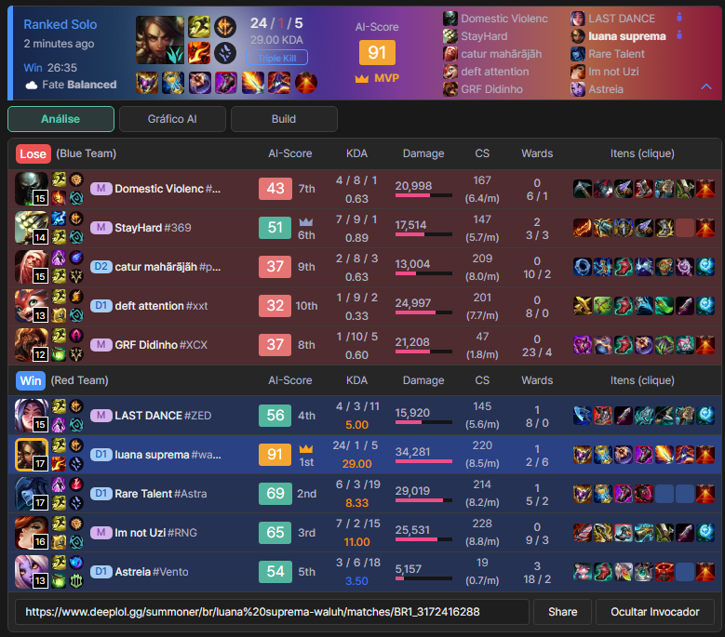
Task: Click first item icon in Domestic Violenc's row
Action: click(x=583, y=189)
